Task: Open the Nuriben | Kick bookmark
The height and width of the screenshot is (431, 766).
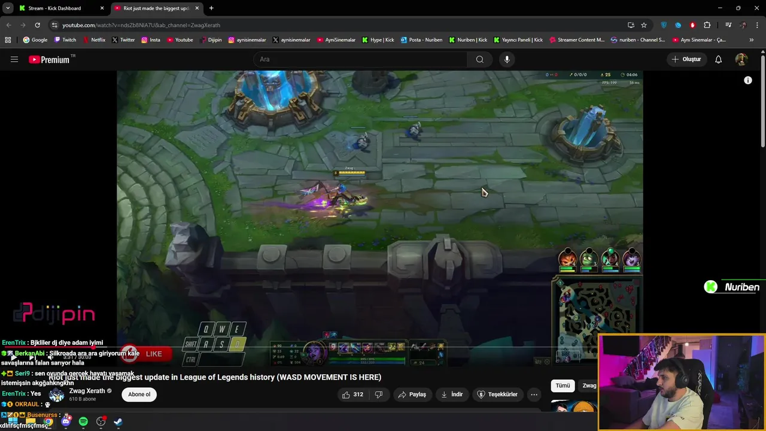Action: (468, 40)
